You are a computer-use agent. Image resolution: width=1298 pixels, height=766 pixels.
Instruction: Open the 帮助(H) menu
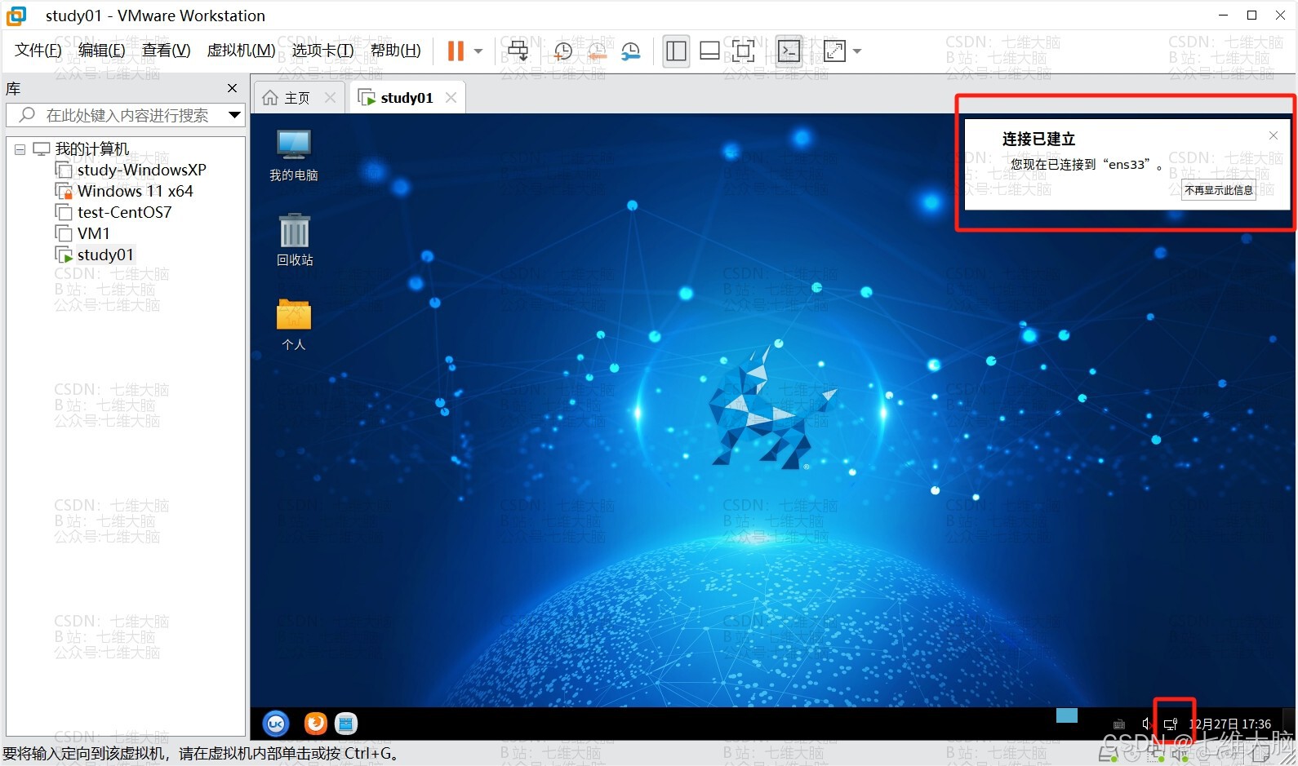[x=396, y=51]
